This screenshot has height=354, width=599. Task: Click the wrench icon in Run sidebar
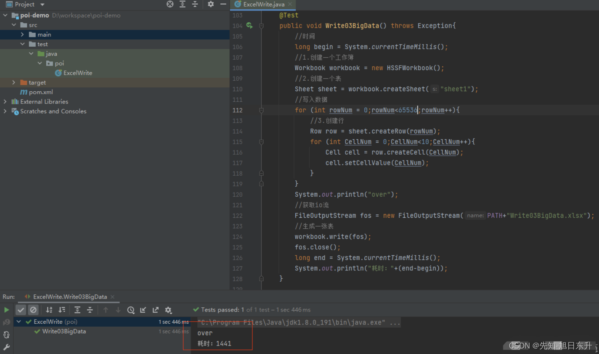coord(6,347)
